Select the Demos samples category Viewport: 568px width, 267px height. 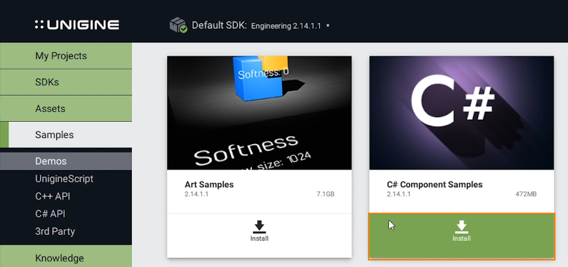tap(51, 161)
